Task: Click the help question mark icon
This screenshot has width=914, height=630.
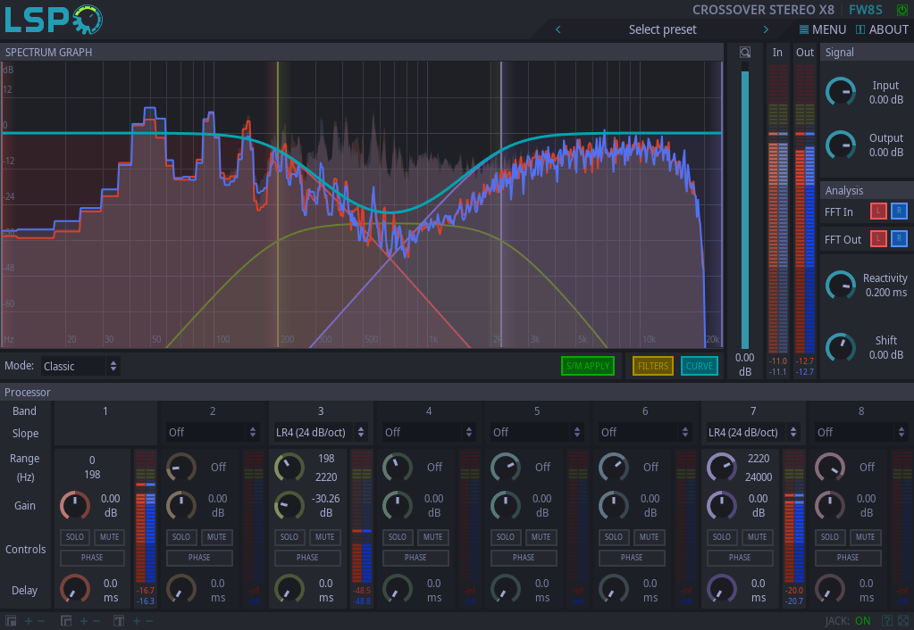Action: (887, 620)
